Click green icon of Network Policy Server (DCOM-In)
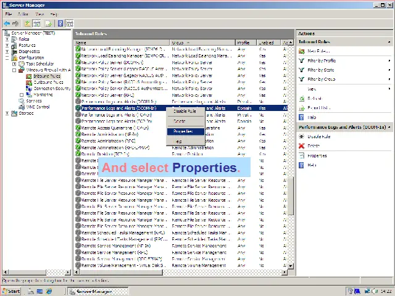Image resolution: width=395 pixels, height=296 pixels. click(x=78, y=62)
